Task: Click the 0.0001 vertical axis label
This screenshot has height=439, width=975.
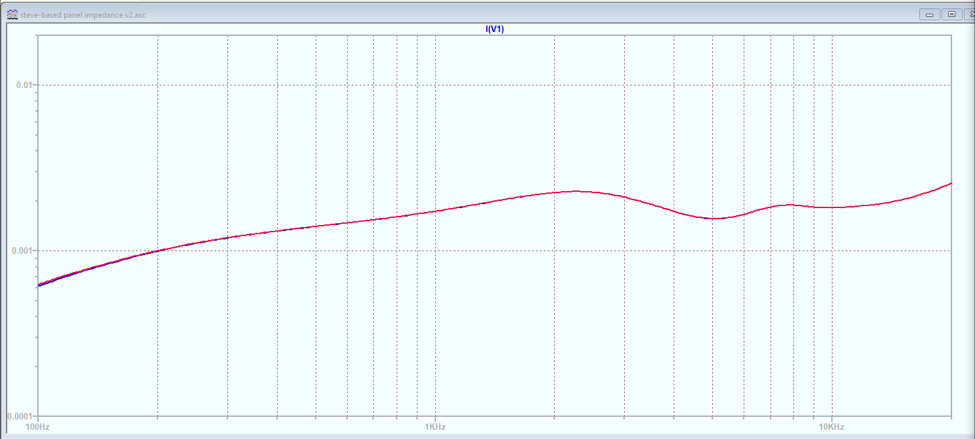Action: pos(21,416)
